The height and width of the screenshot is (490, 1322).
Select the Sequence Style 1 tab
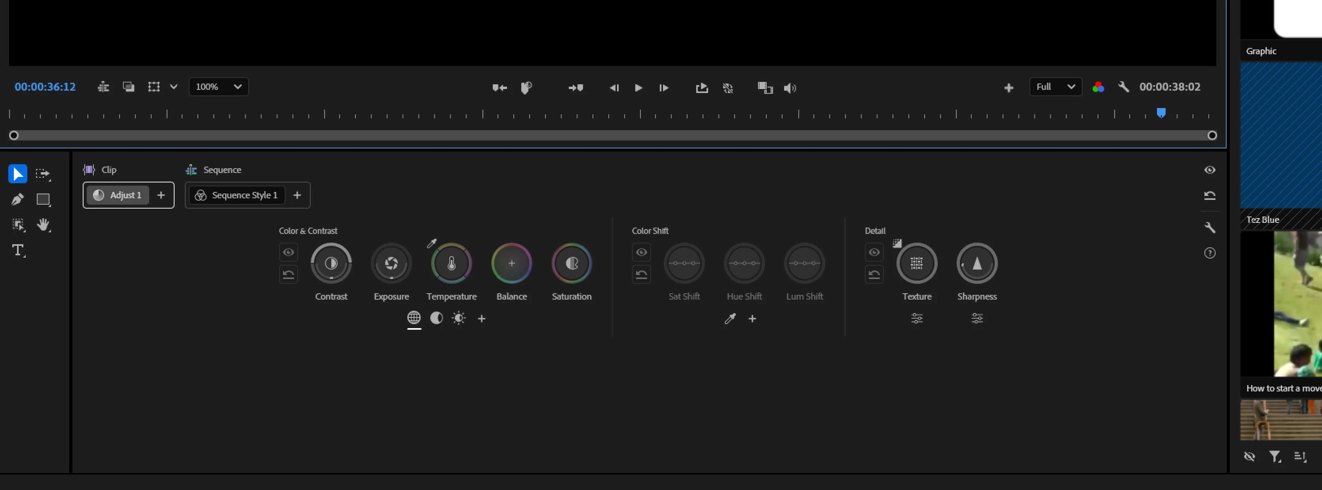(x=237, y=195)
